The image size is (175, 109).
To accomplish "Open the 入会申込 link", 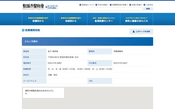I will coord(149,5).
